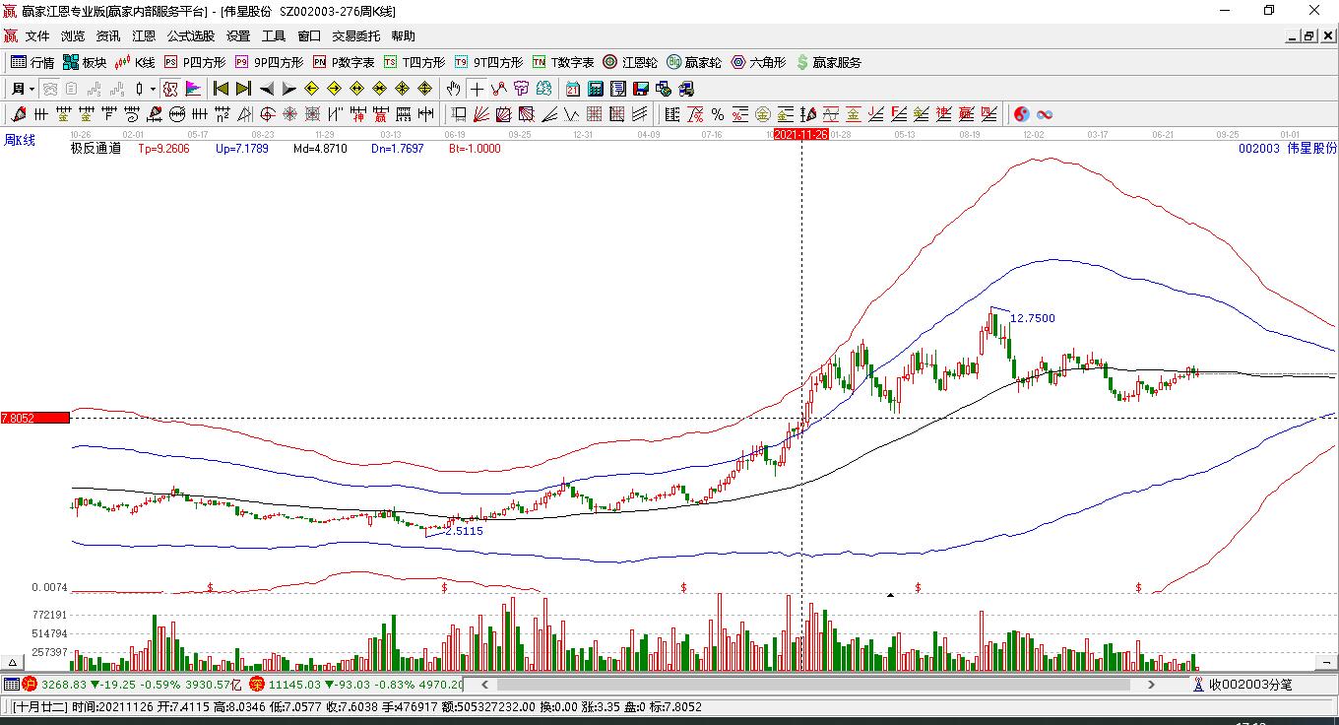
Task: Select the red pencil drawing tool
Action: 19,114
